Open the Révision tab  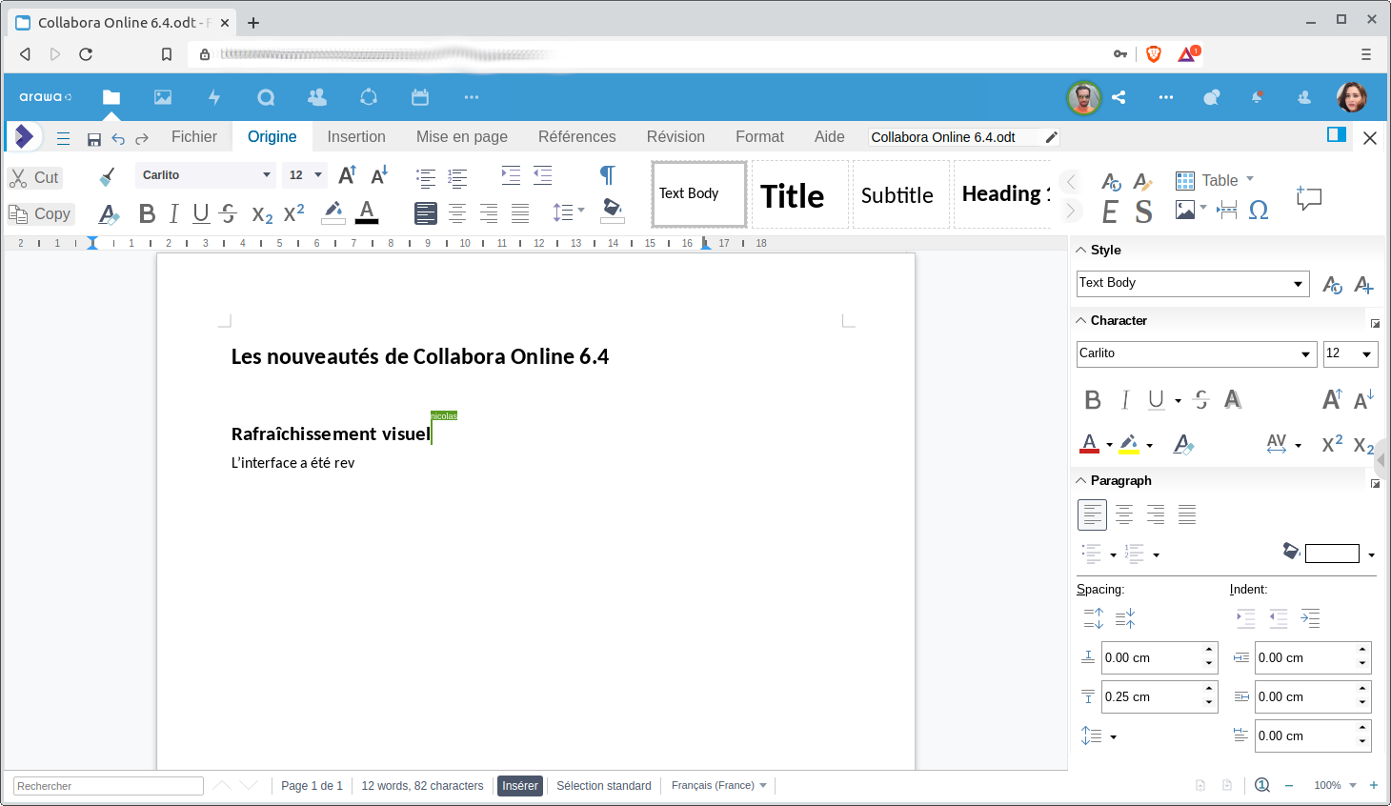675,137
